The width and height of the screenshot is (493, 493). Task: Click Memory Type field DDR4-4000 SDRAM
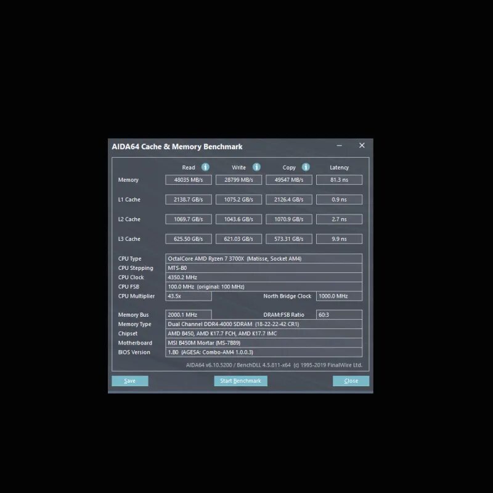pos(264,324)
